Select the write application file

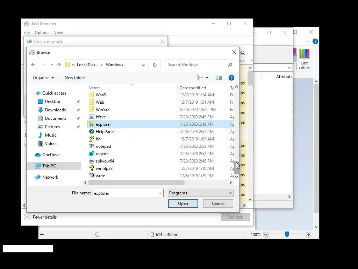[x=160, y=176]
